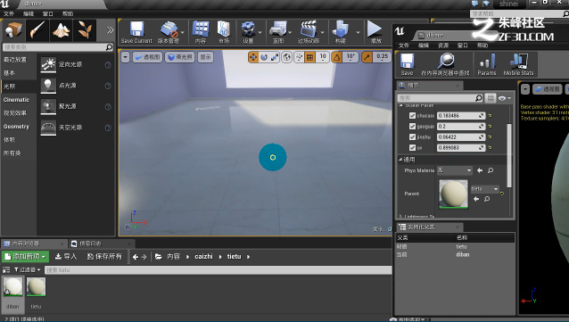Toggle grid snapping in viewport toolbar
The height and width of the screenshot is (322, 569).
point(309,57)
